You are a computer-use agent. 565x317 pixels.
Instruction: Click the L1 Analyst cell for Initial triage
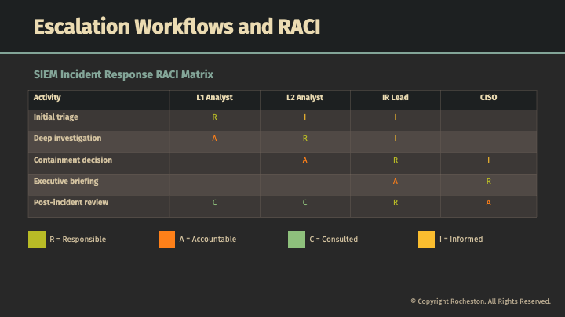point(214,117)
